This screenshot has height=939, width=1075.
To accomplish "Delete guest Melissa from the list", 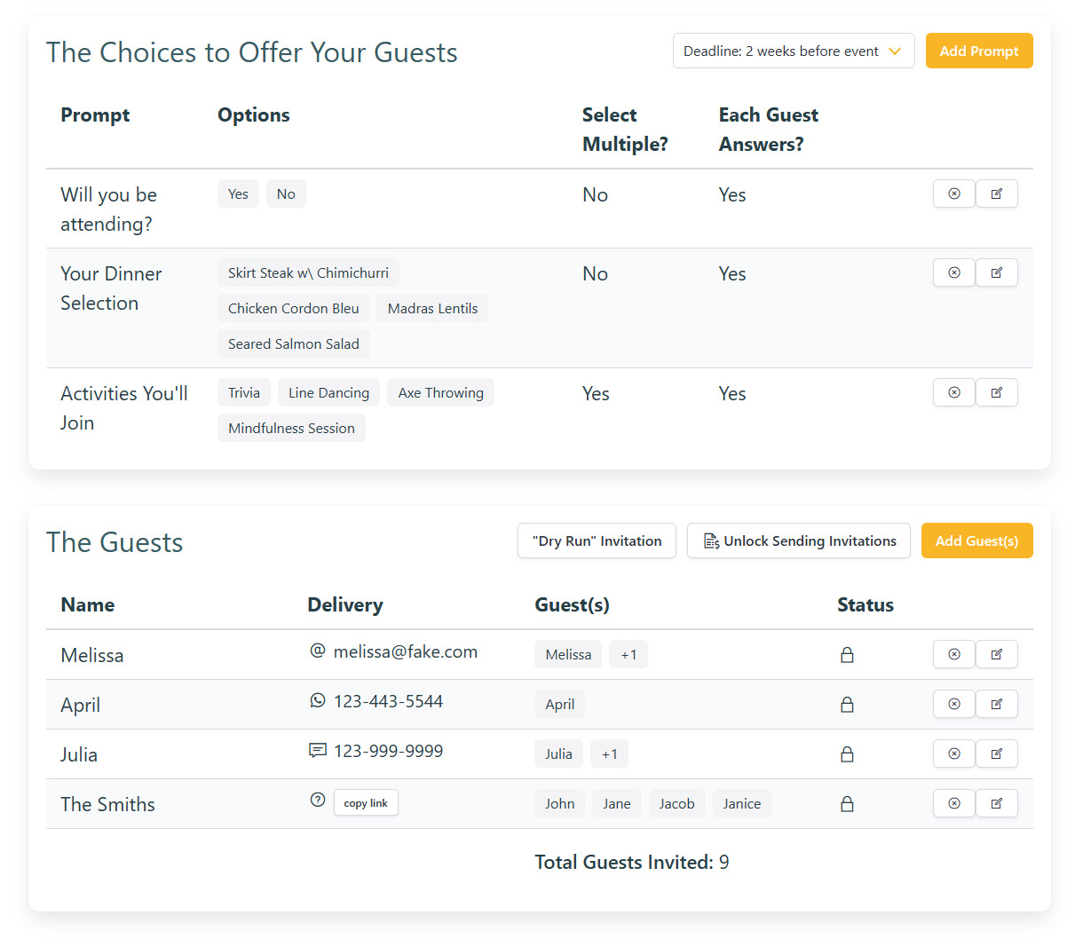I will tap(953, 654).
